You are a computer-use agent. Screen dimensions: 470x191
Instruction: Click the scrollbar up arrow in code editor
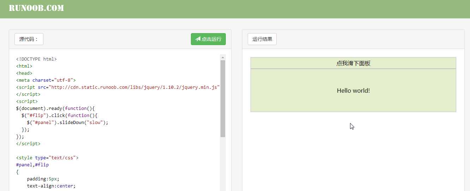point(223,57)
